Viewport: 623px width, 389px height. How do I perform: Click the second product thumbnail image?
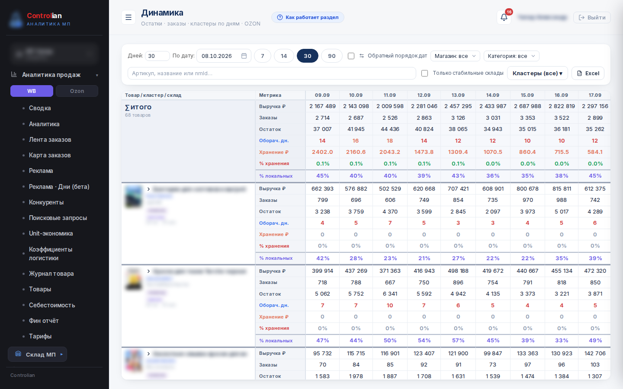pyautogui.click(x=133, y=279)
